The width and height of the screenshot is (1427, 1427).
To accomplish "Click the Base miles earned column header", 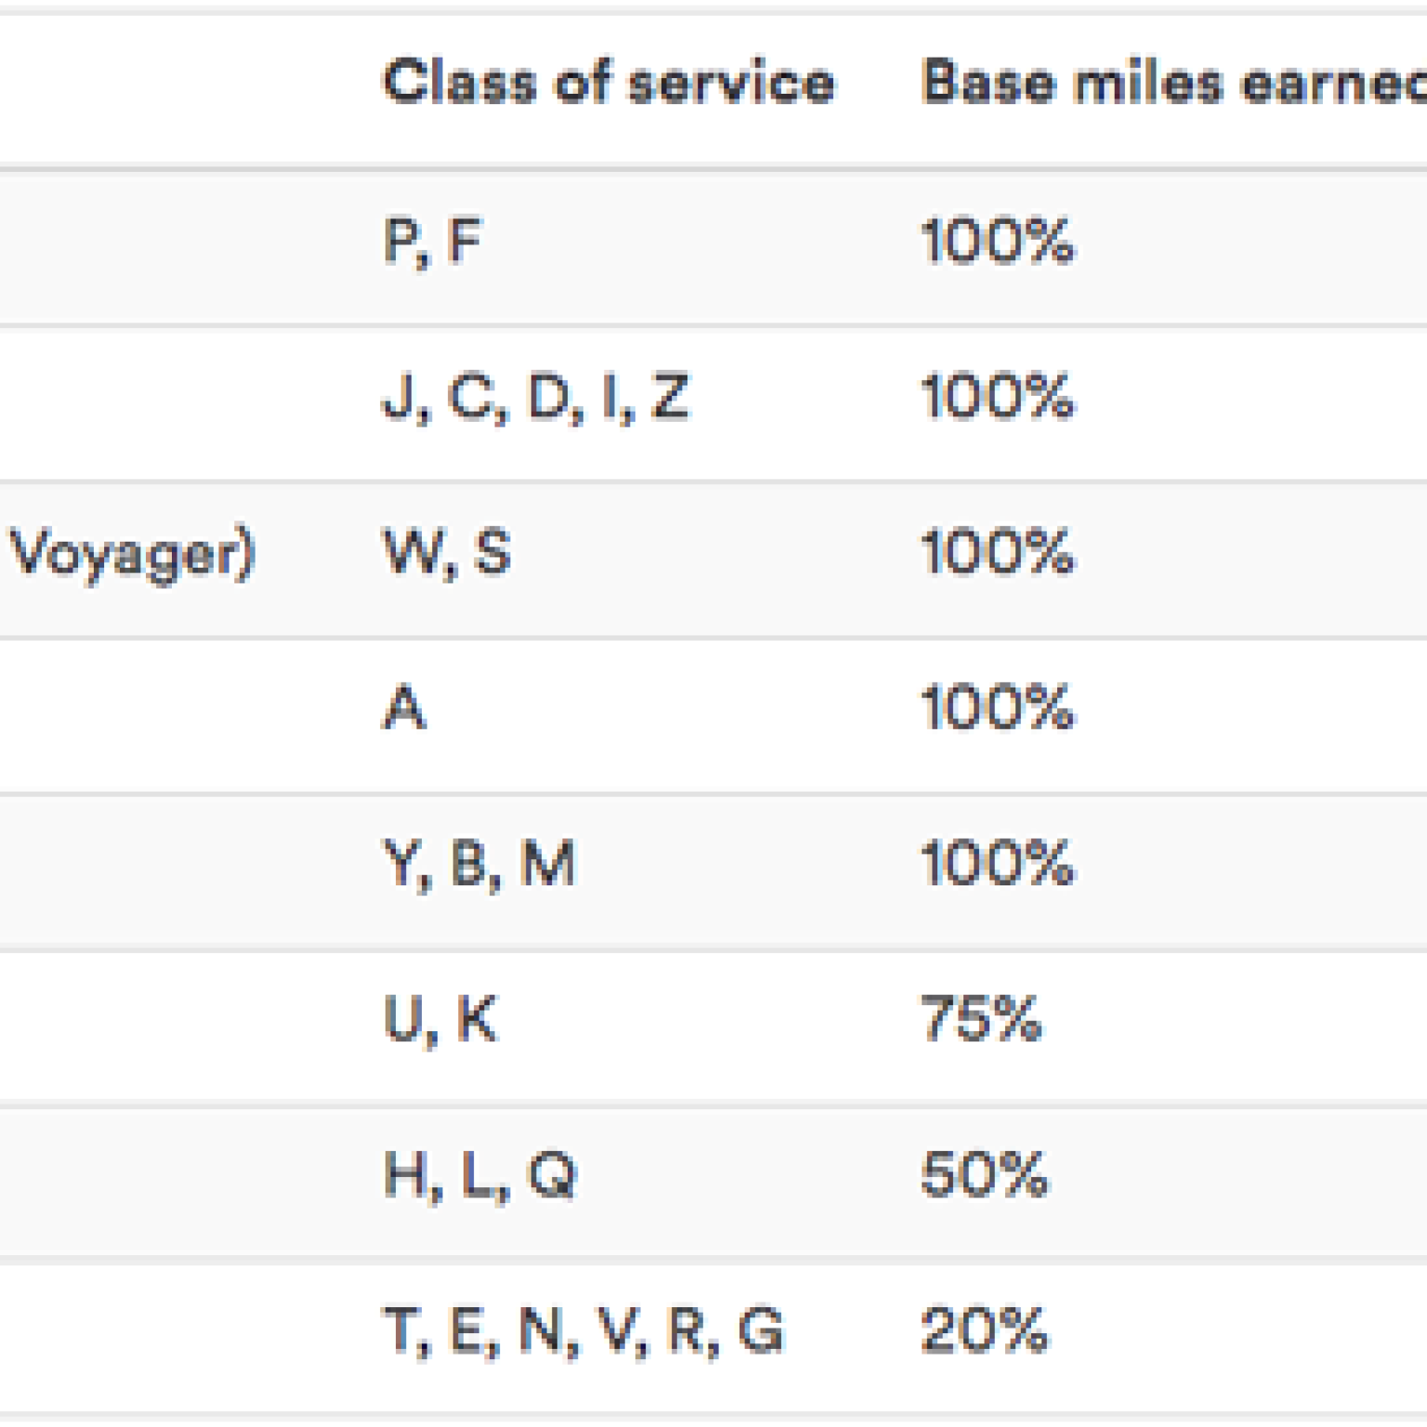I will pyautogui.click(x=1172, y=82).
